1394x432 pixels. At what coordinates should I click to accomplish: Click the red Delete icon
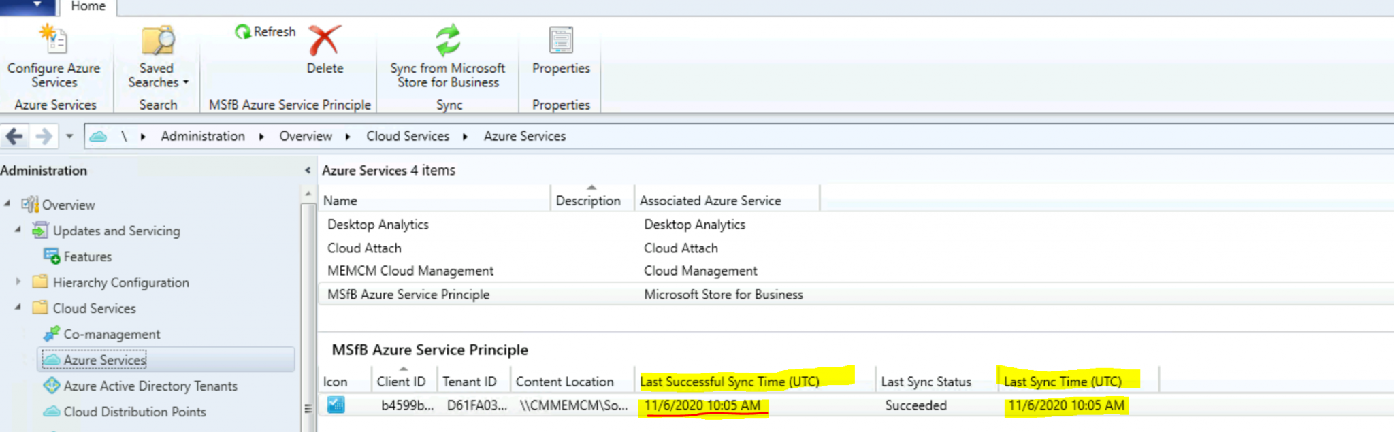[325, 40]
